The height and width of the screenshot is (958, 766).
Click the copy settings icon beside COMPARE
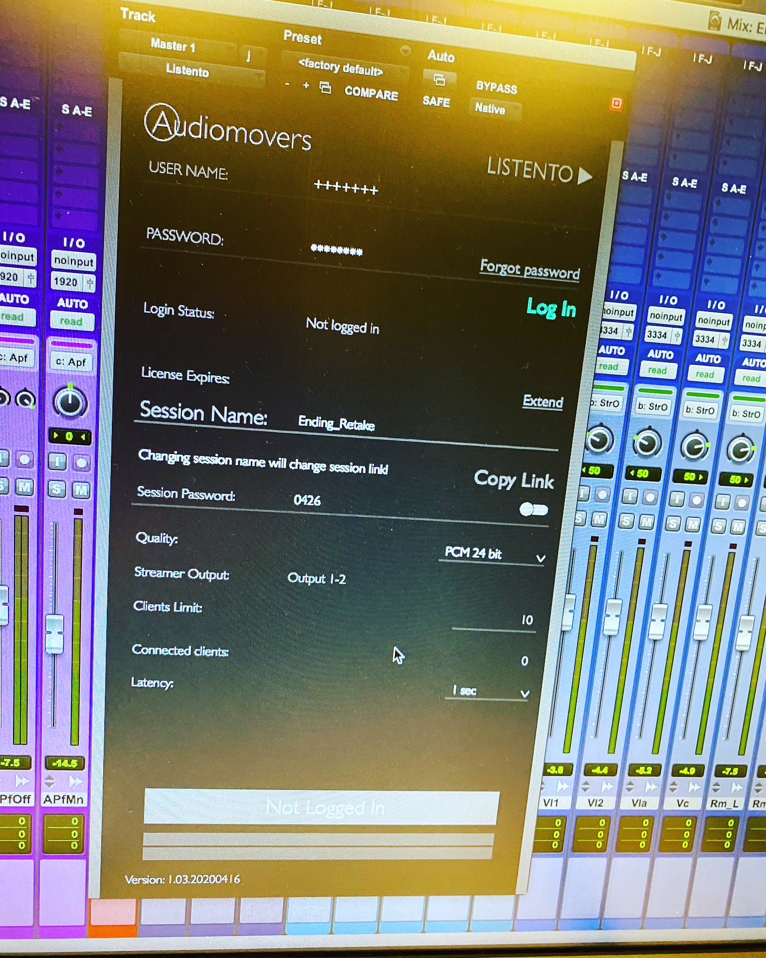pos(325,88)
